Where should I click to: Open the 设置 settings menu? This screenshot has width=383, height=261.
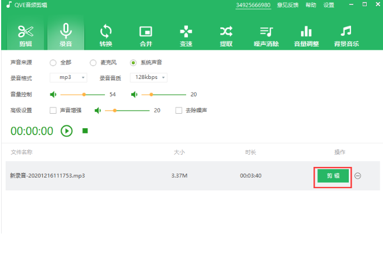[x=329, y=5]
